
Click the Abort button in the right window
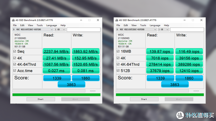coord(179,99)
